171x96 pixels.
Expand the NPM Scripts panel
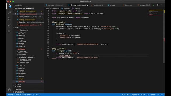pos(28,92)
